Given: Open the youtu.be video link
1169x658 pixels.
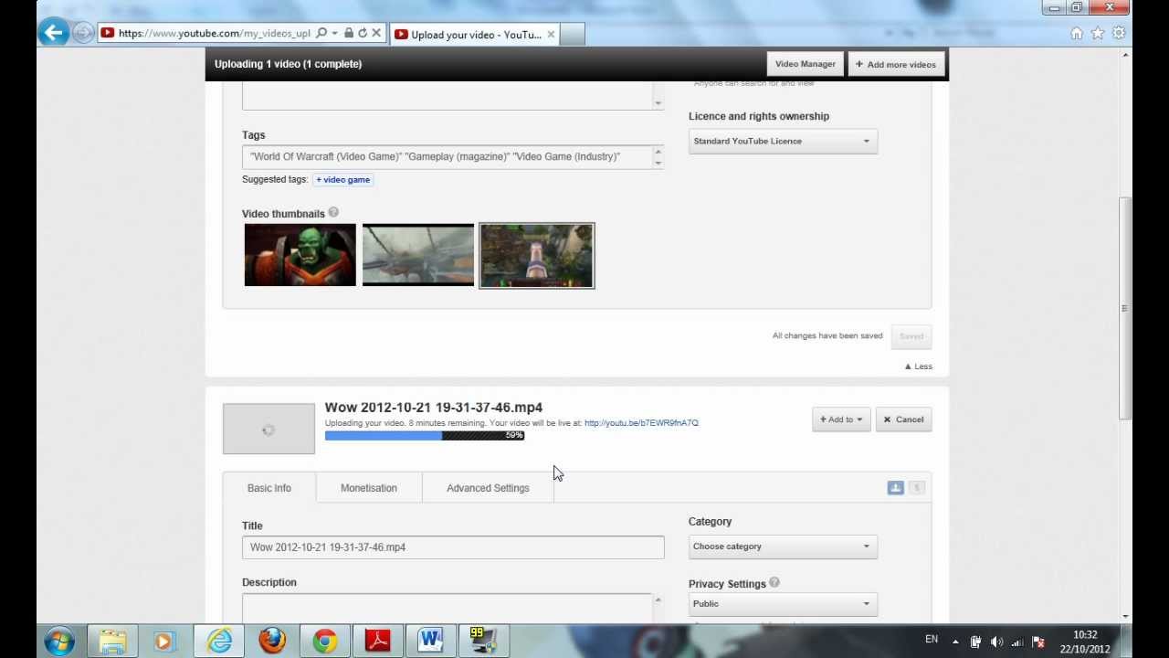Looking at the screenshot, I should 641,423.
